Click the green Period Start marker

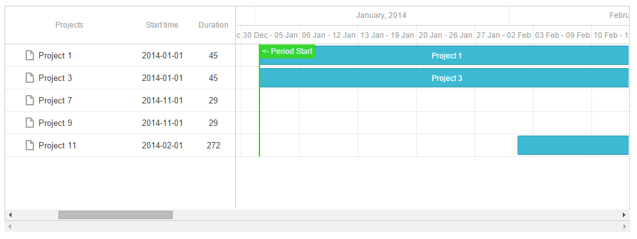coord(287,51)
